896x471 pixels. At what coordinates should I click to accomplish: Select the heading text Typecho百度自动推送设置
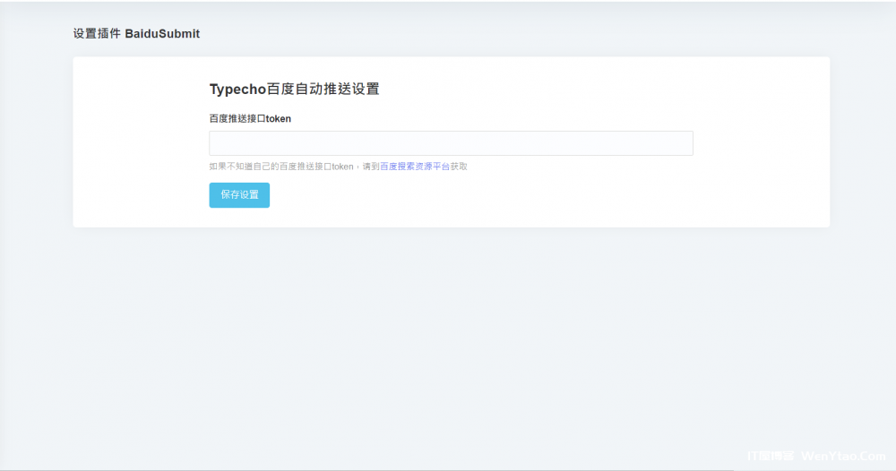tap(294, 89)
